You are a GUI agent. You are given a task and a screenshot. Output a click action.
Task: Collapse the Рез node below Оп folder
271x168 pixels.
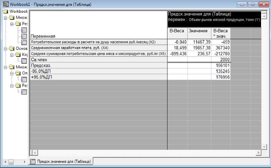click(x=12, y=86)
